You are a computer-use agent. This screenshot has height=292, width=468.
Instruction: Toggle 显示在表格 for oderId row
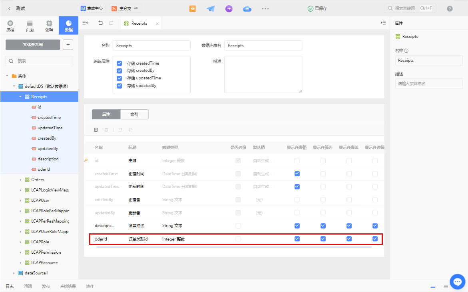coord(297,239)
